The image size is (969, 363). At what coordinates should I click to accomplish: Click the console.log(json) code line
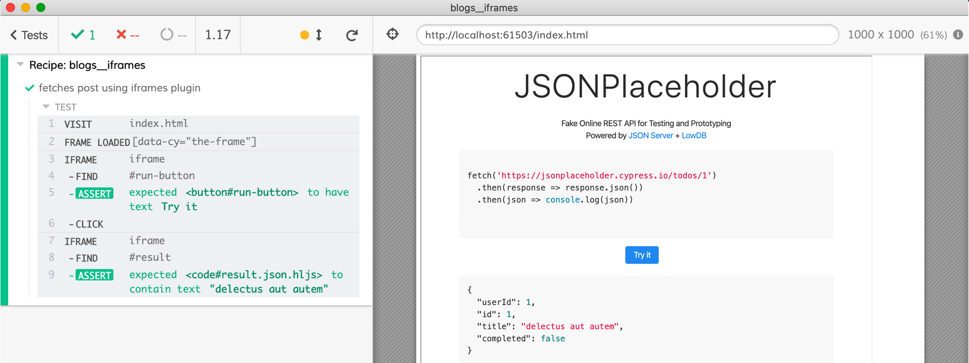[x=555, y=200]
